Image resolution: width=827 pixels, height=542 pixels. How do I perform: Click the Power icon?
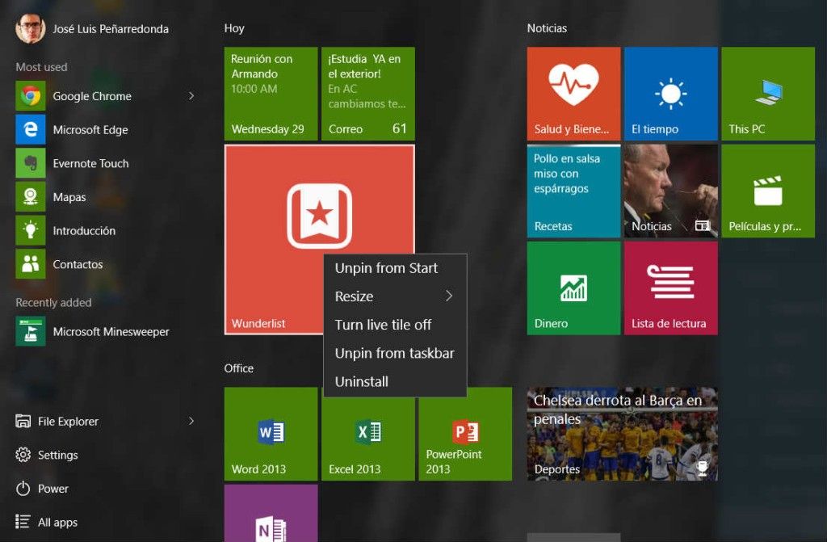(23, 489)
